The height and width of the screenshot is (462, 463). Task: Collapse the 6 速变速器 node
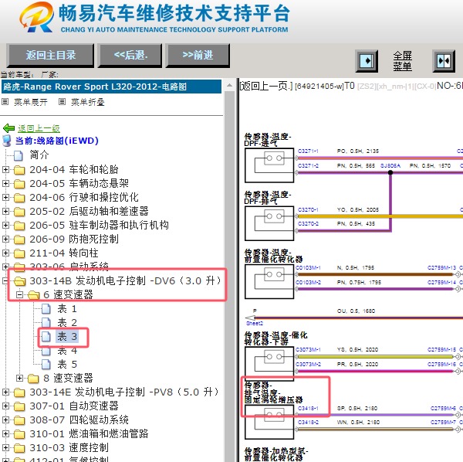19,294
